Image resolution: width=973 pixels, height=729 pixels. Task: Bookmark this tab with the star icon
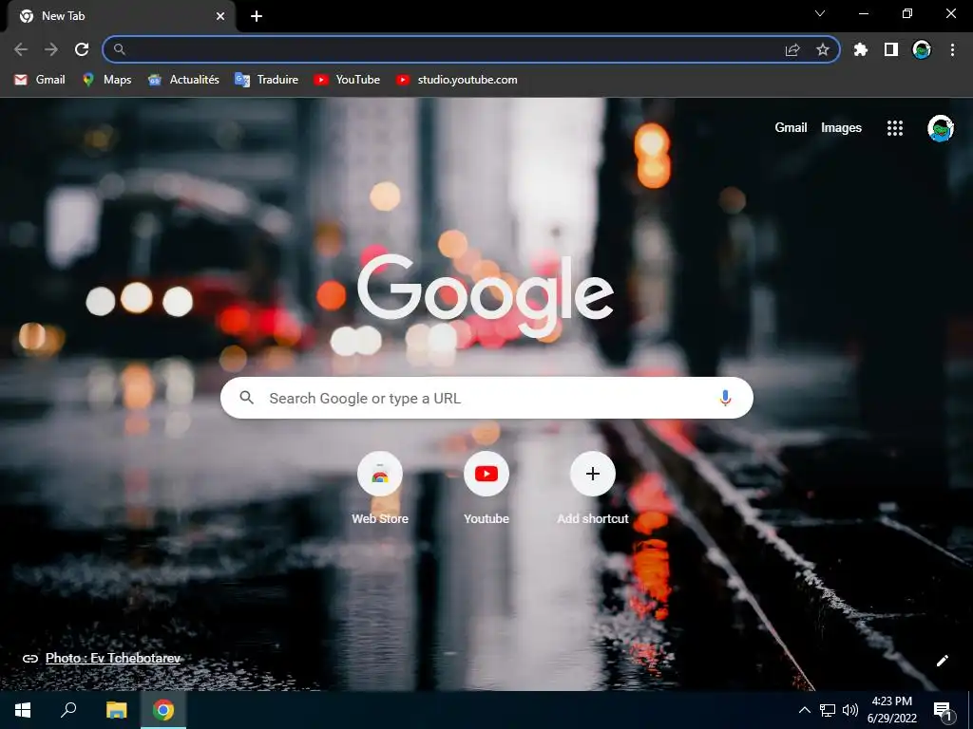pos(823,49)
